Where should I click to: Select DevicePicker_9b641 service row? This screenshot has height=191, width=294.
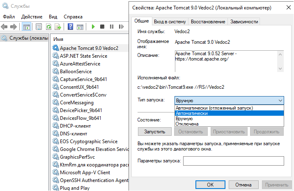pos(81,110)
